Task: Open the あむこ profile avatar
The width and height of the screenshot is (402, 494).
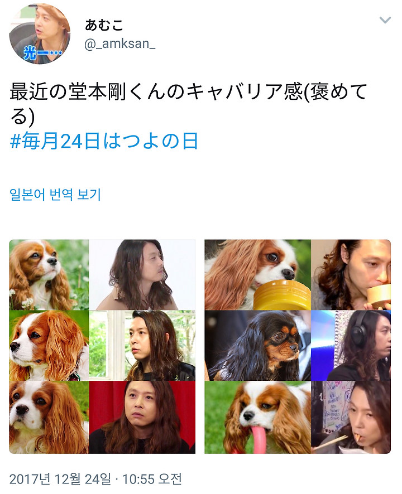Action: tap(40, 33)
